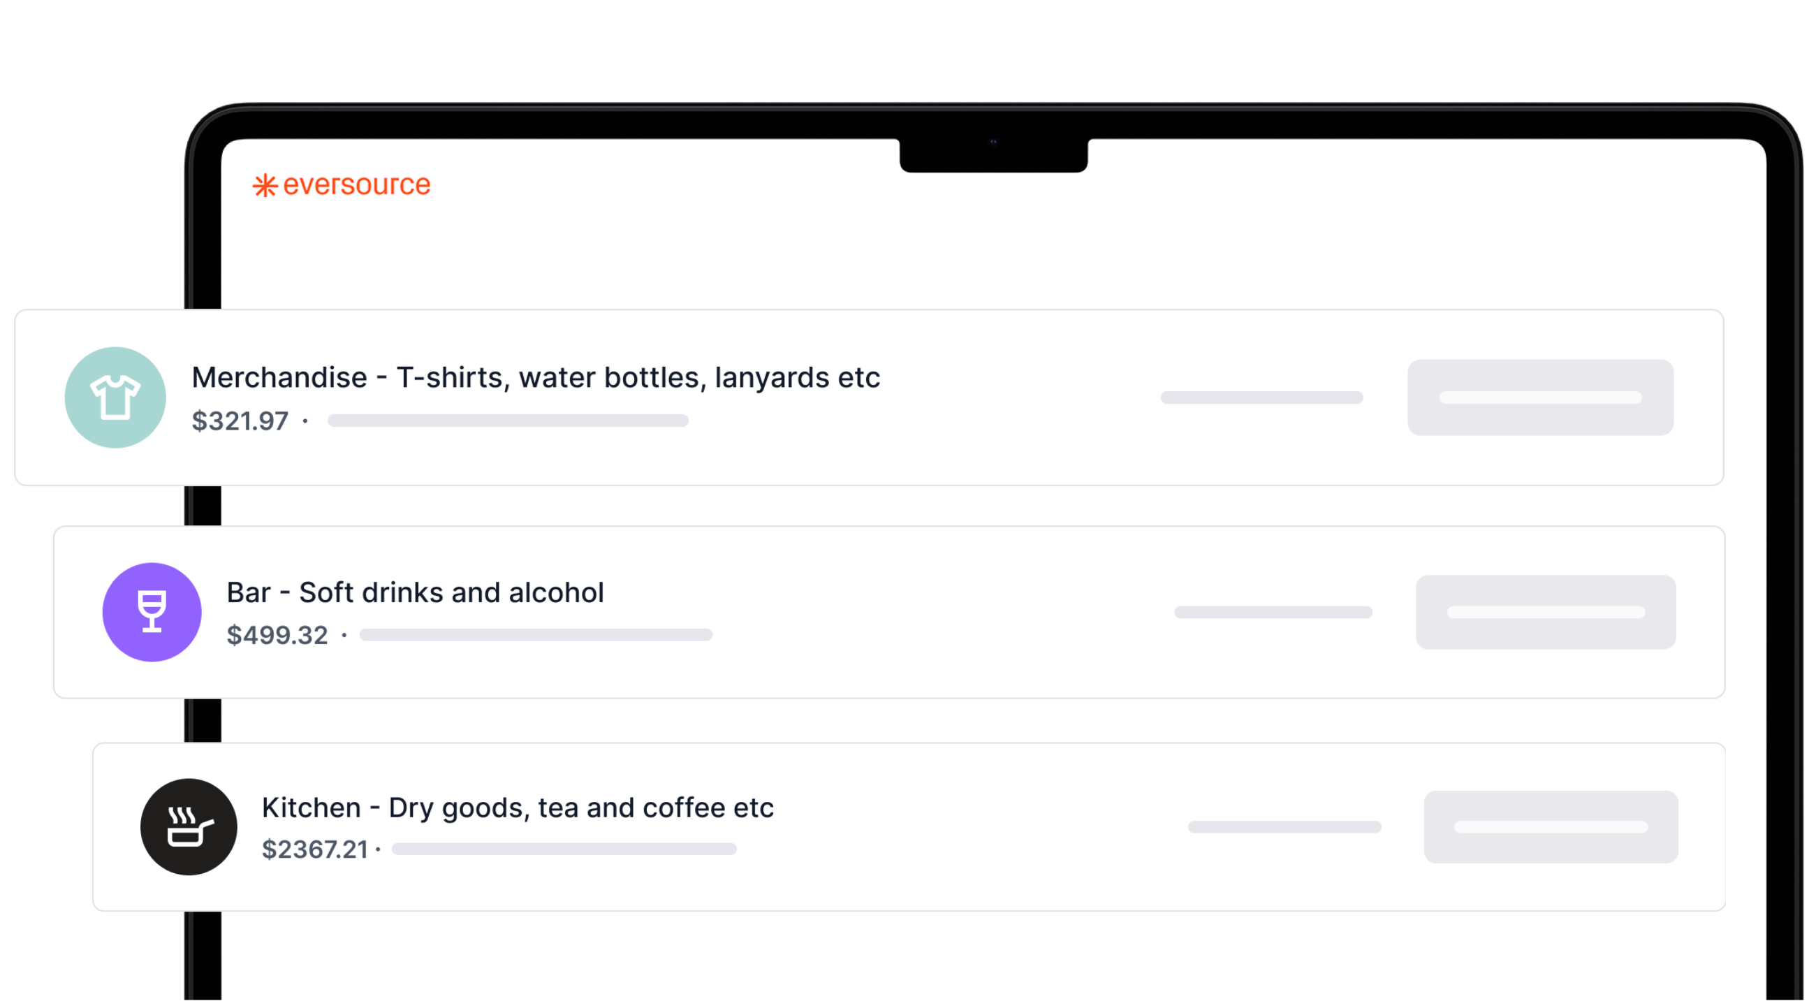Image resolution: width=1816 pixels, height=1001 pixels.
Task: Click the placeholder bar beside the $2367.21 amount
Action: (x=564, y=849)
